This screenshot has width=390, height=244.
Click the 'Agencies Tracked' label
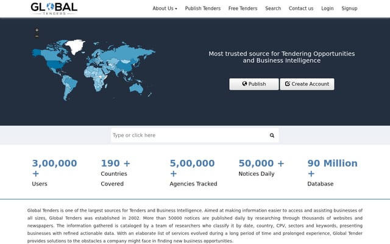(193, 184)
